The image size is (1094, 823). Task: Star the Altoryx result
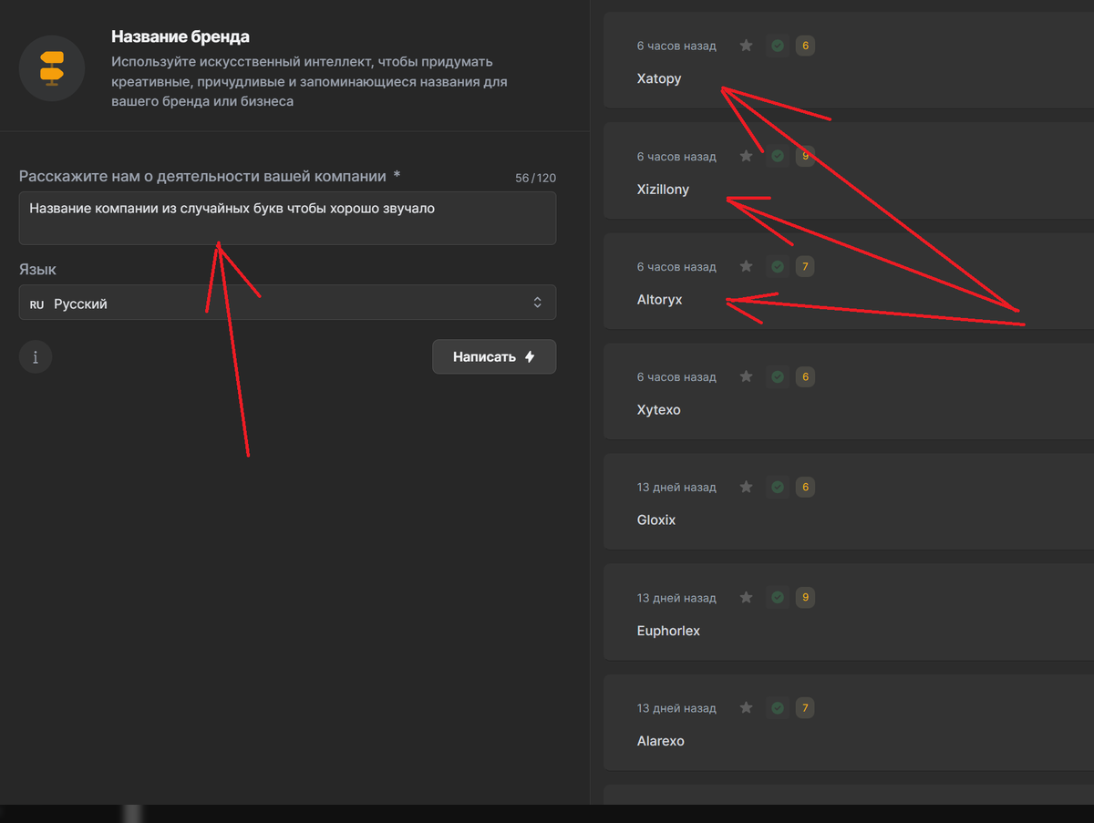point(746,266)
